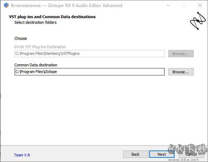Click the disabled VST Plug-Ins Browse button
This screenshot has width=208, height=162.
pyautogui.click(x=181, y=54)
